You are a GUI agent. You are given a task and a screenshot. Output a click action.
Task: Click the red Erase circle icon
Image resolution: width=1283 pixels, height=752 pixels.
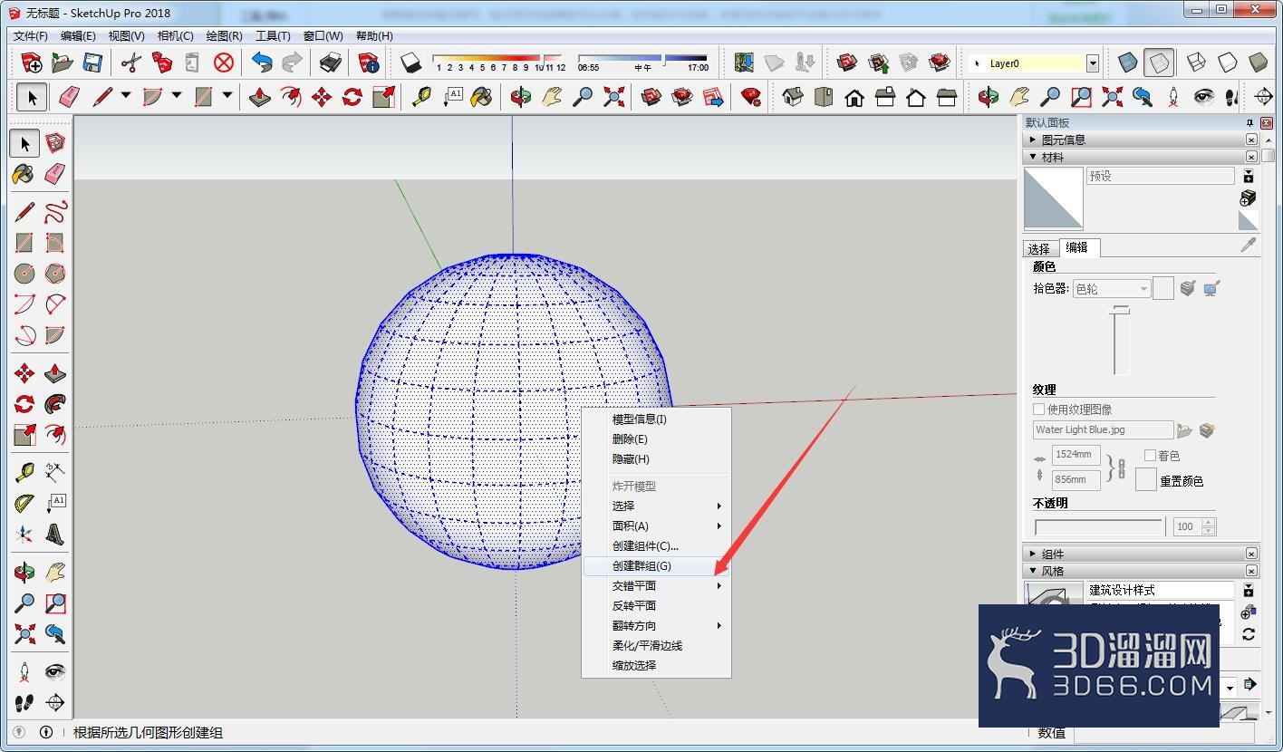224,63
